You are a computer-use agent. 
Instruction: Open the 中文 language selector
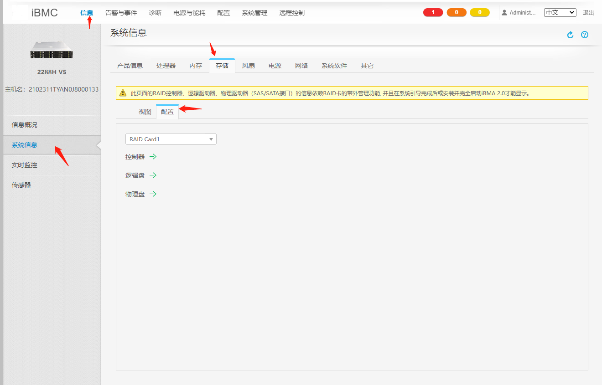click(560, 13)
